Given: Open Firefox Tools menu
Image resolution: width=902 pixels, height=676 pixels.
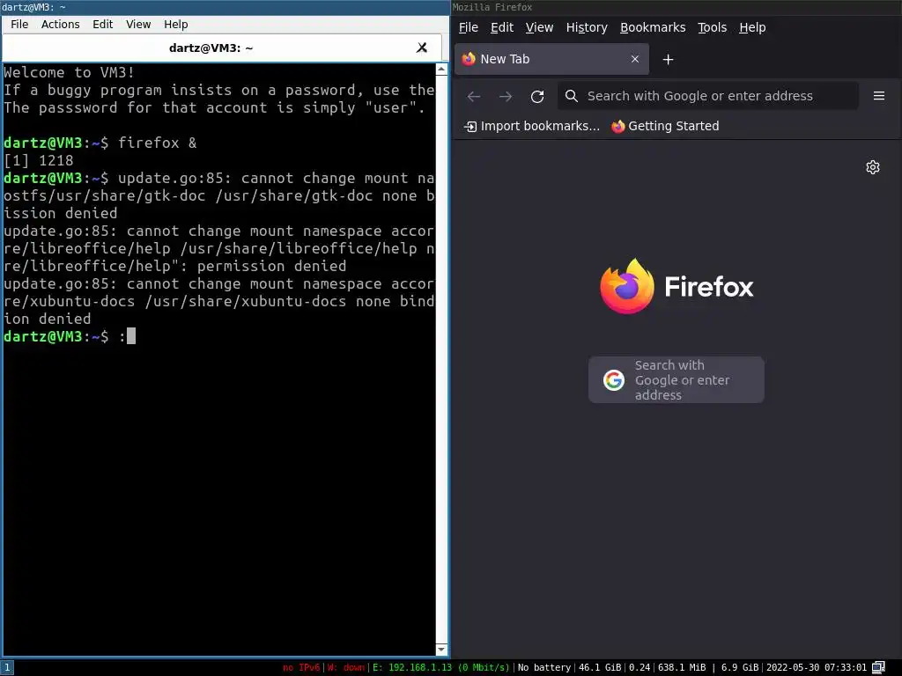Looking at the screenshot, I should pyautogui.click(x=712, y=27).
